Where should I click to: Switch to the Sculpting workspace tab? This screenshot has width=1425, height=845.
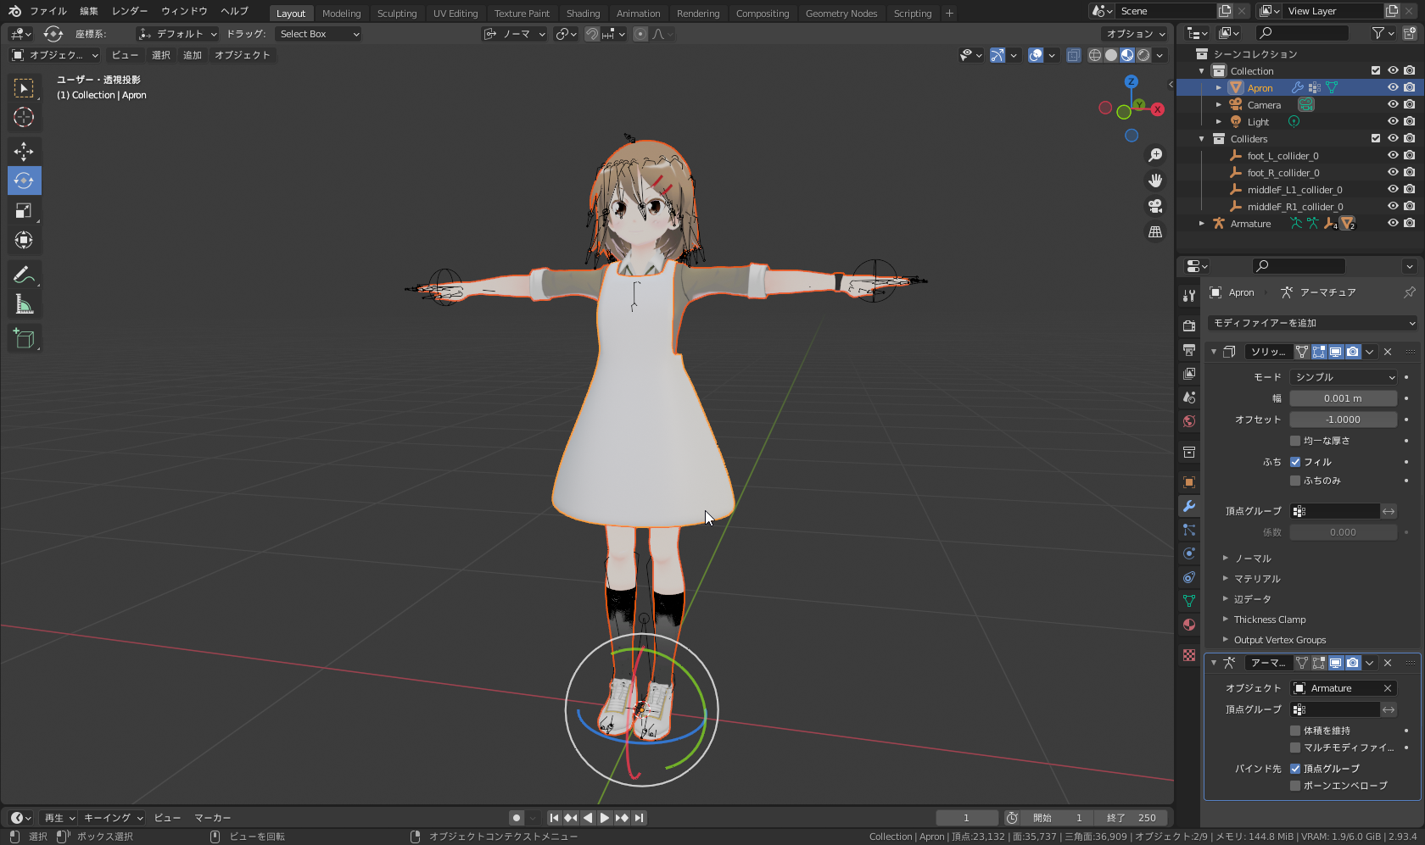pyautogui.click(x=397, y=14)
